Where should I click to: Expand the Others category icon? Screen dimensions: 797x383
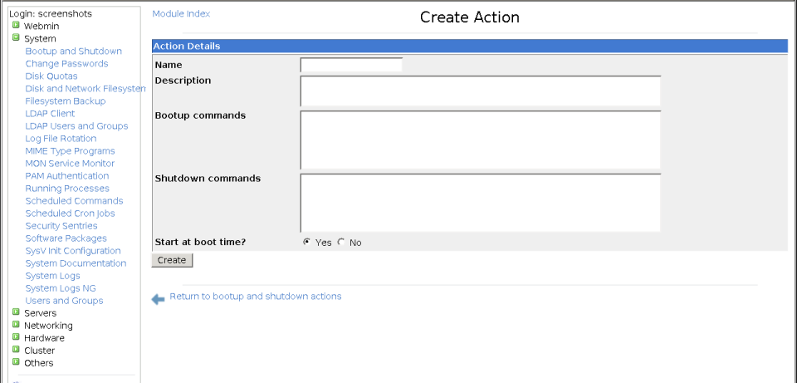[x=17, y=362]
